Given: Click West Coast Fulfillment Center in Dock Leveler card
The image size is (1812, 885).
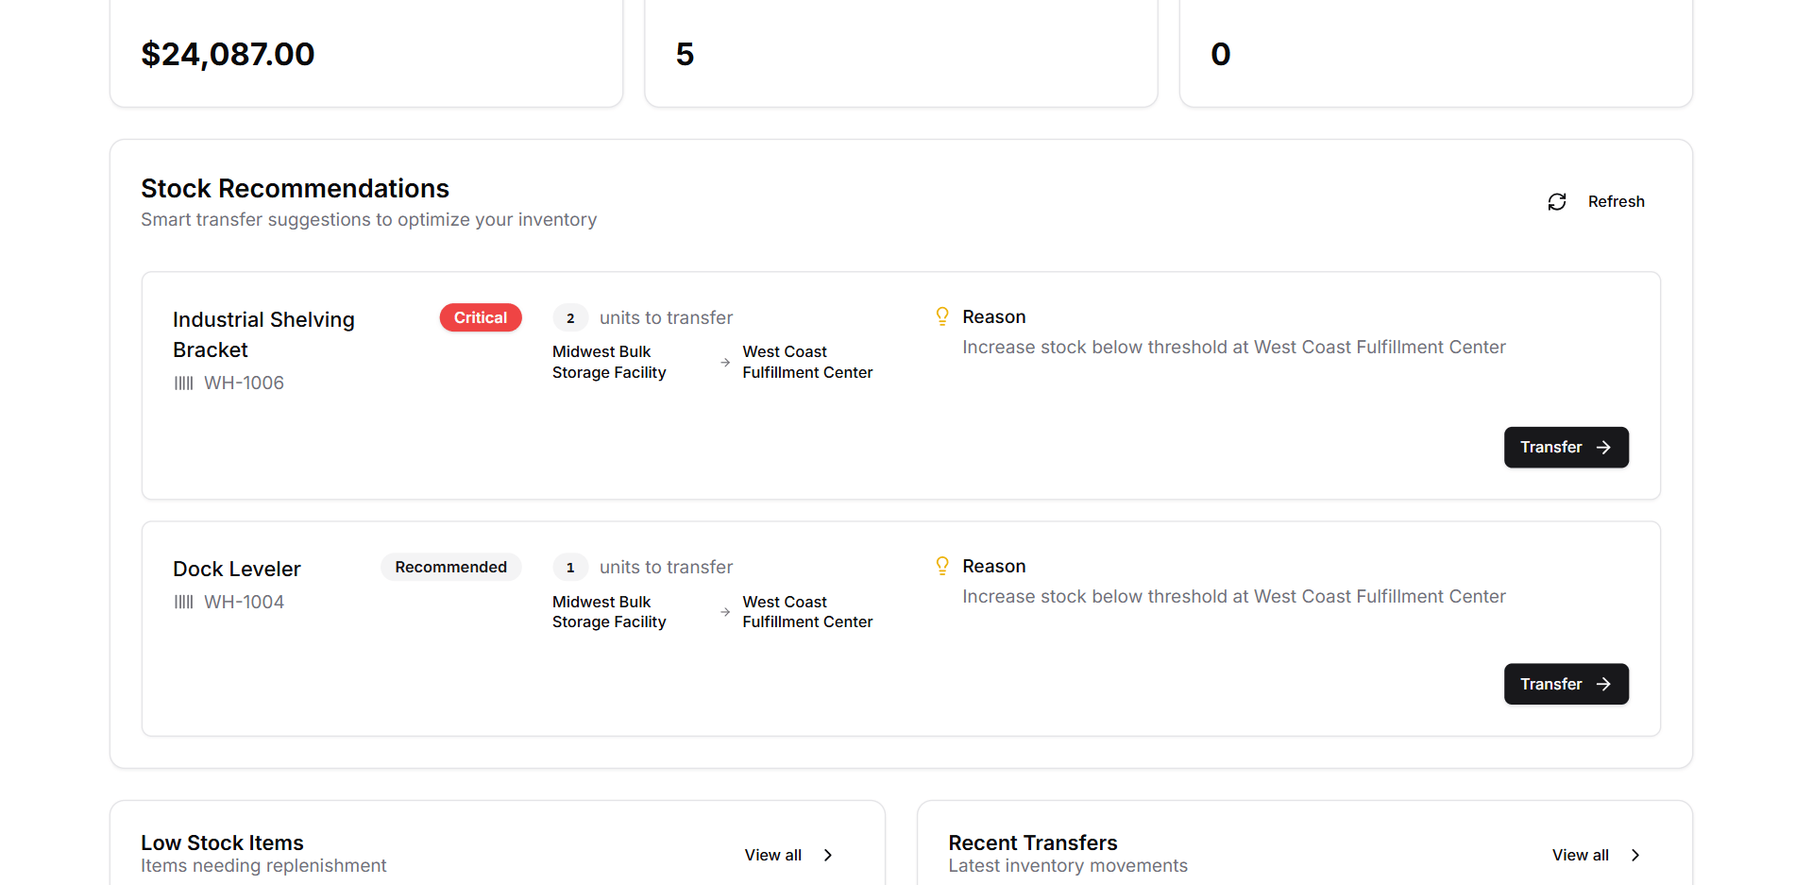Looking at the screenshot, I should coord(807,612).
